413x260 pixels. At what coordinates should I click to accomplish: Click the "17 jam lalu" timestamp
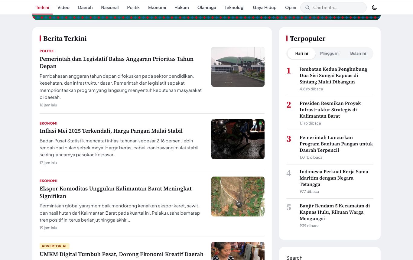coord(48,163)
